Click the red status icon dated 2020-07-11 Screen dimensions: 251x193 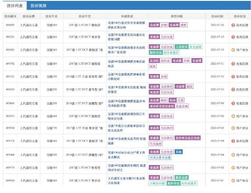[233, 64]
